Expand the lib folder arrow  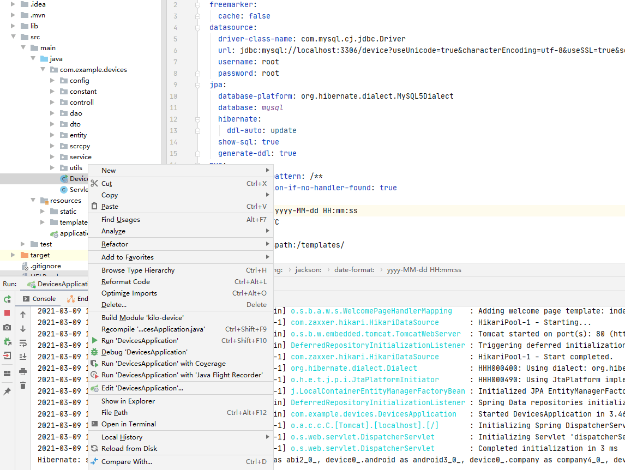tap(13, 26)
